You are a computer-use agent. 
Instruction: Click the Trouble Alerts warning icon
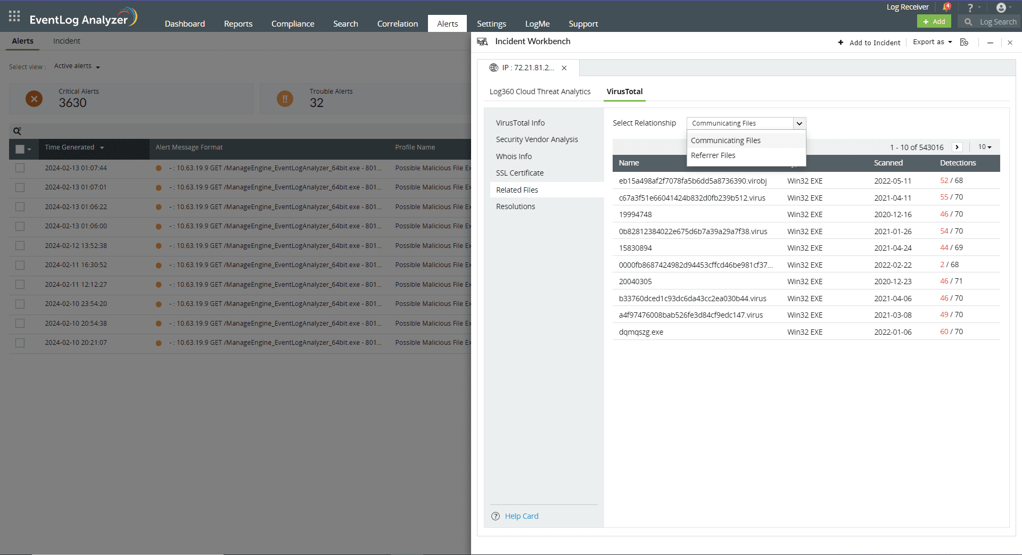pos(285,98)
